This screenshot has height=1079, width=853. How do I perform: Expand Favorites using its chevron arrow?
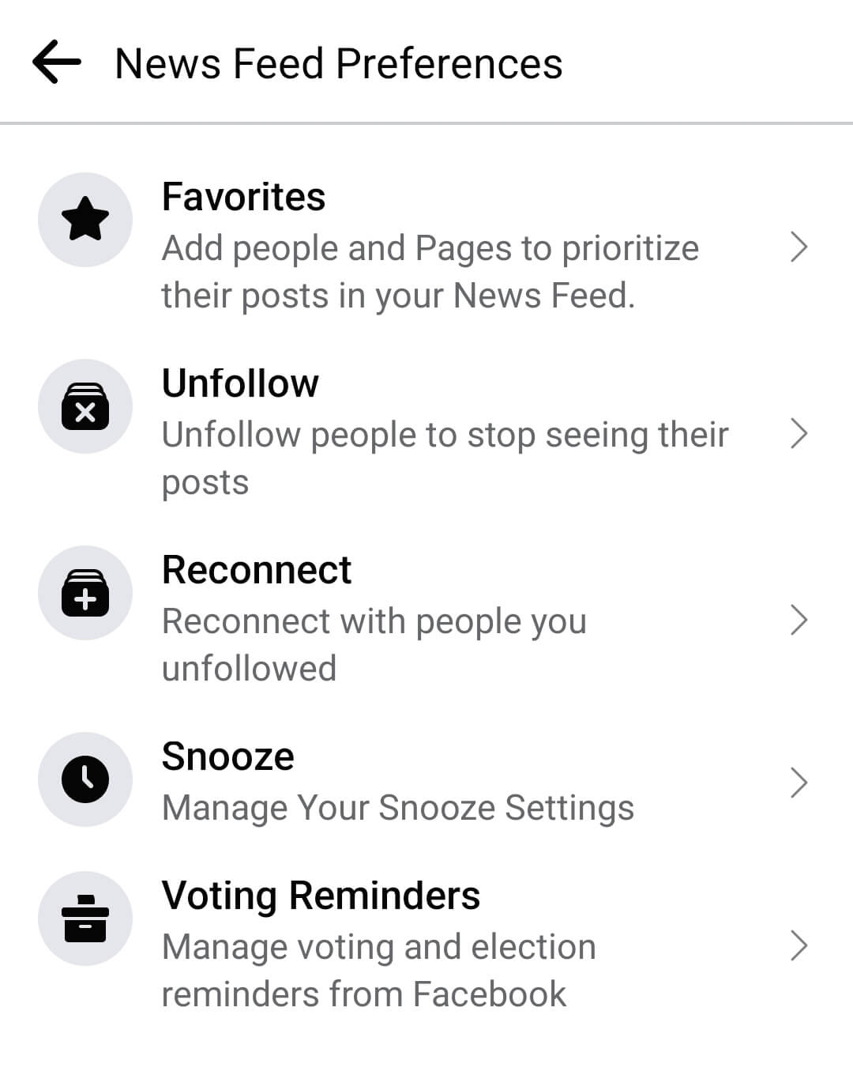tap(799, 247)
